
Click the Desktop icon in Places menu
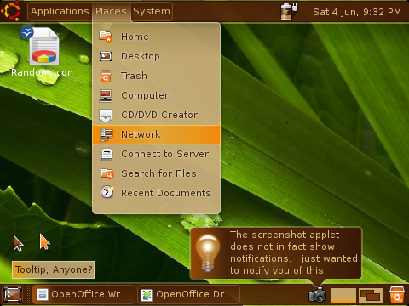(106, 56)
